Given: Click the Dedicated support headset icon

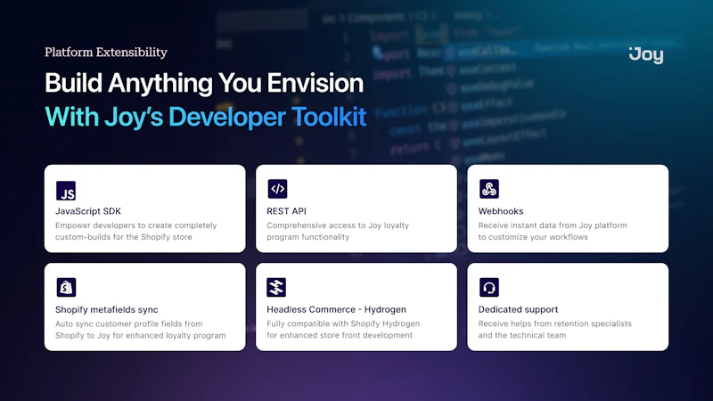Looking at the screenshot, I should pos(488,287).
